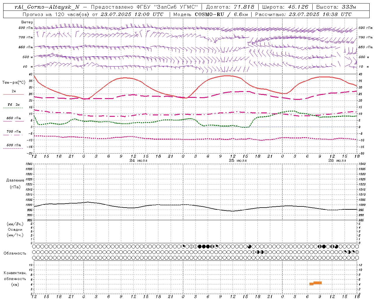Click the 'Осадки' precipitation label
374x299 pixels.
coord(15,230)
